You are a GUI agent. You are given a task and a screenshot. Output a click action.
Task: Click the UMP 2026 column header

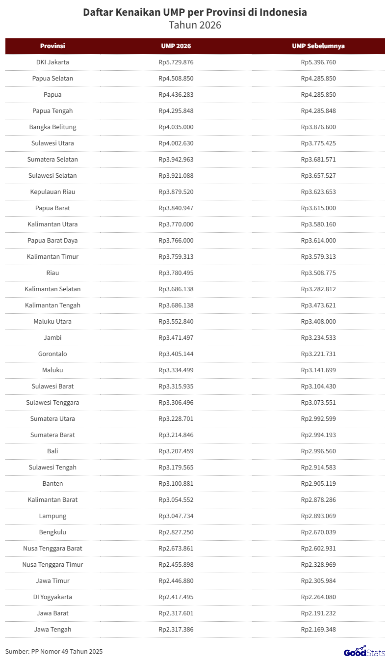(176, 46)
